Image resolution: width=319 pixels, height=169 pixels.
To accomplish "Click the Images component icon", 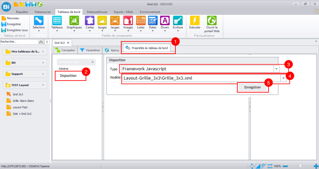I will (128, 21).
